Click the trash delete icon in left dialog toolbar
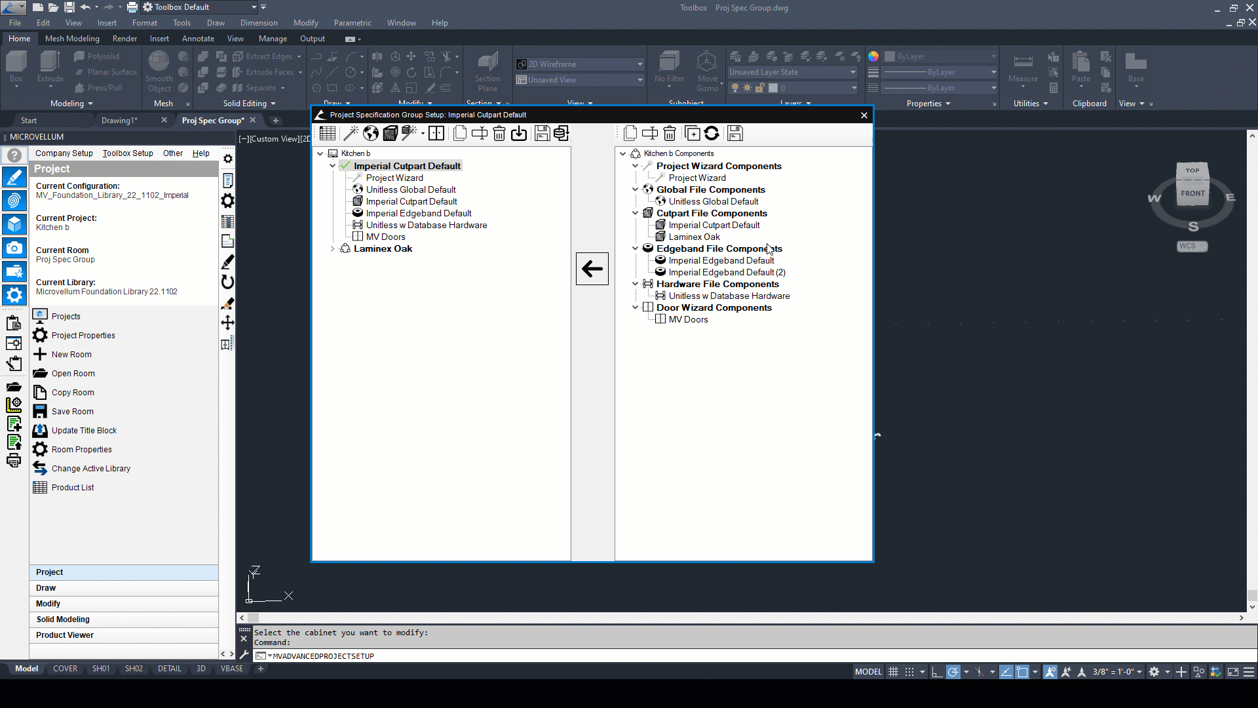Image resolution: width=1258 pixels, height=708 pixels. 499,134
